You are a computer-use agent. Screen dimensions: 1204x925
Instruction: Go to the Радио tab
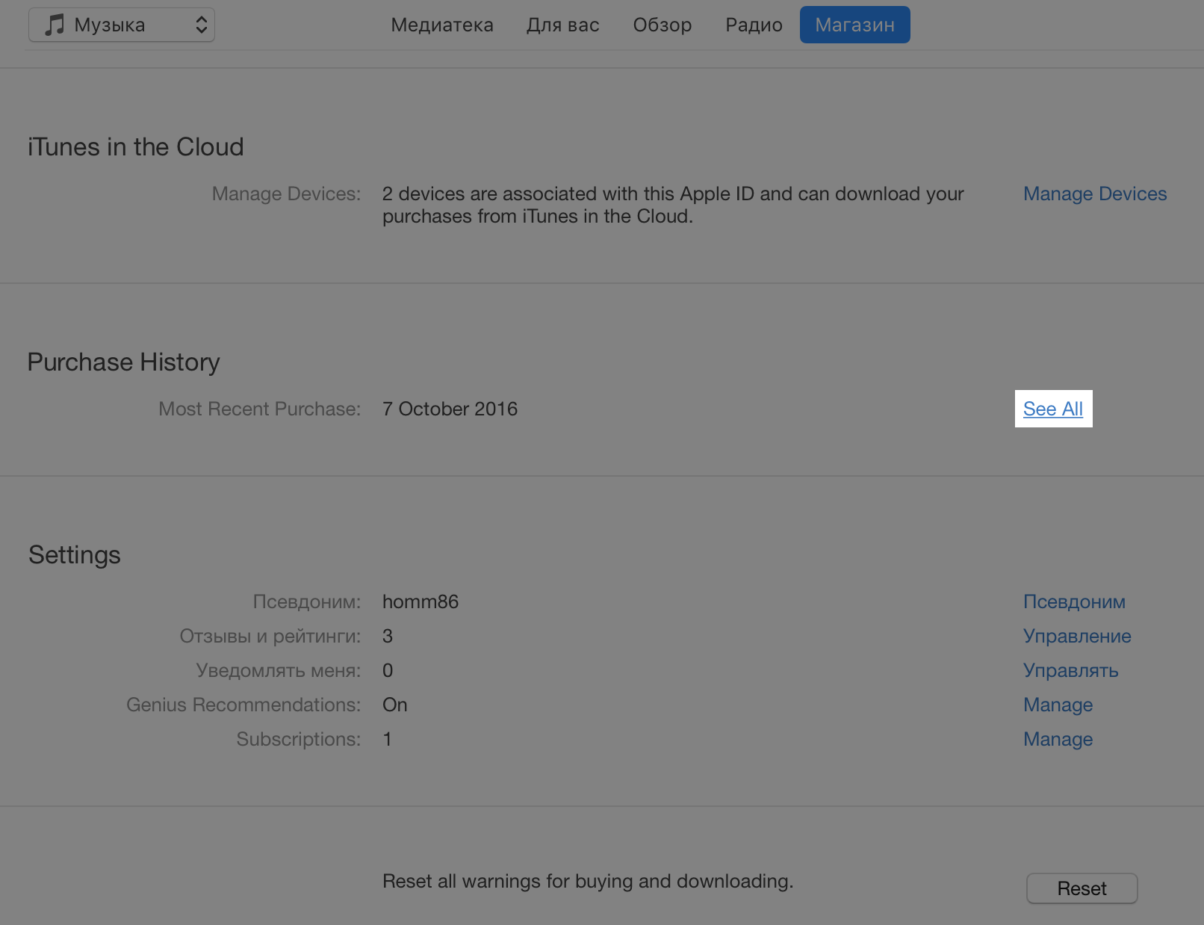coord(754,25)
